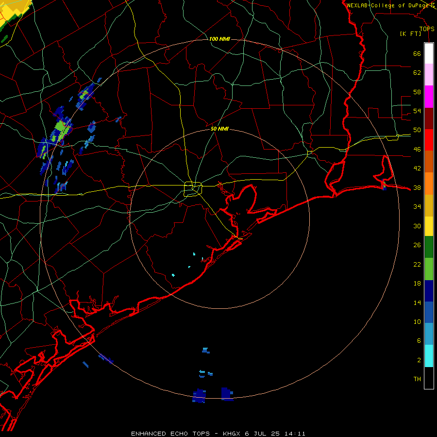Image resolution: width=437 pixels, height=437 pixels.
Task: Click the 50 NMI range ring label
Action: coord(219,129)
